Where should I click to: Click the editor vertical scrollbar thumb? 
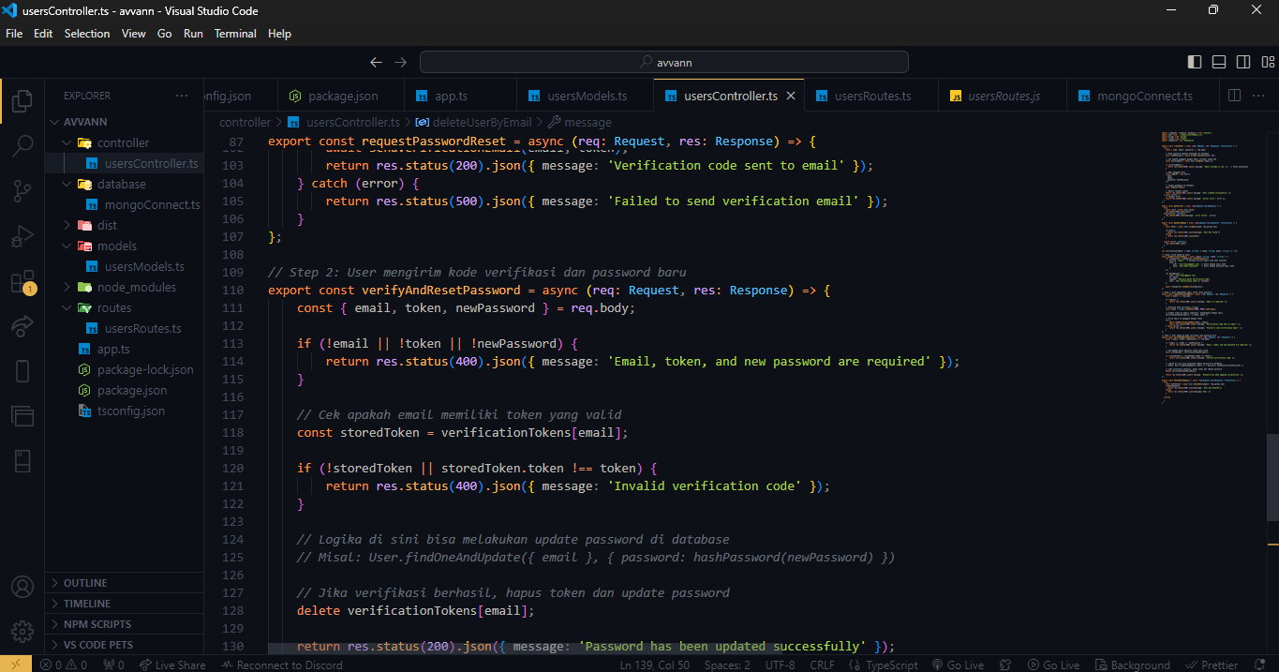[1272, 478]
